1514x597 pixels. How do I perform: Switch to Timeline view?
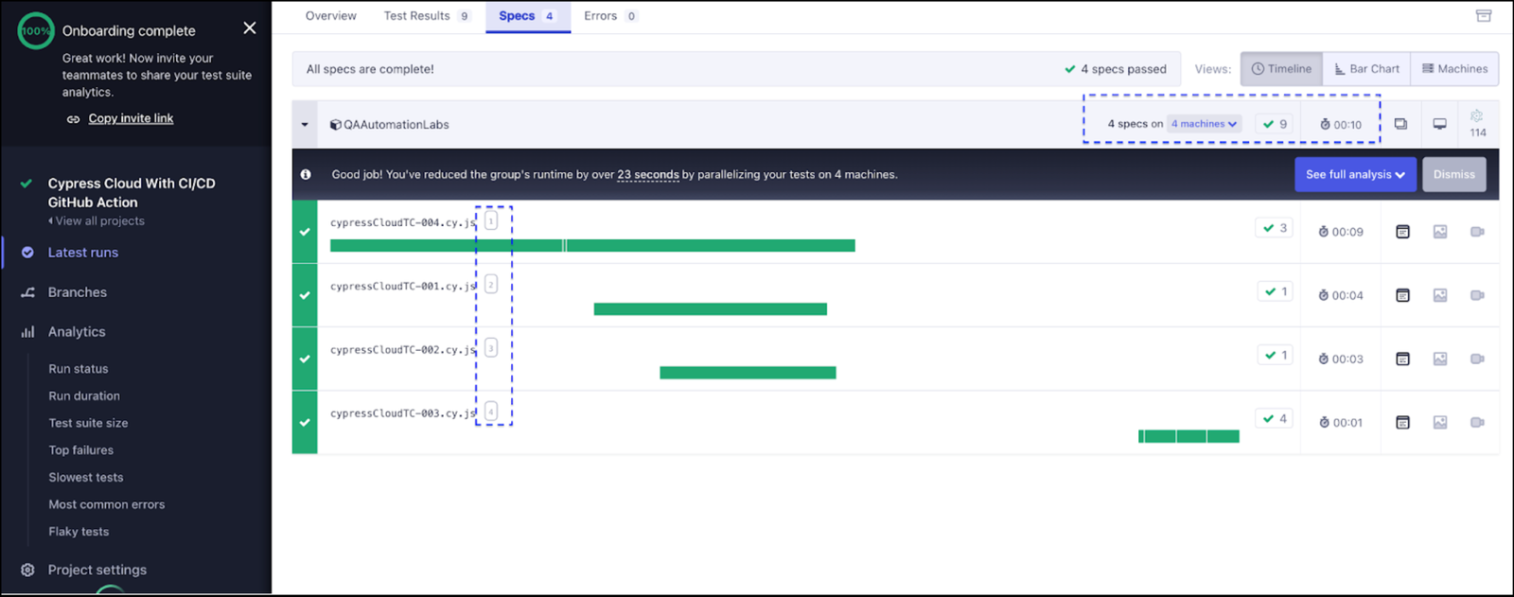[1281, 69]
